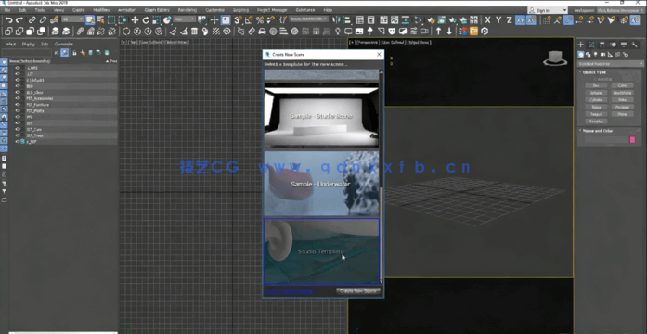Click the Create New Scene button
The width and height of the screenshot is (647, 334).
click(x=358, y=291)
